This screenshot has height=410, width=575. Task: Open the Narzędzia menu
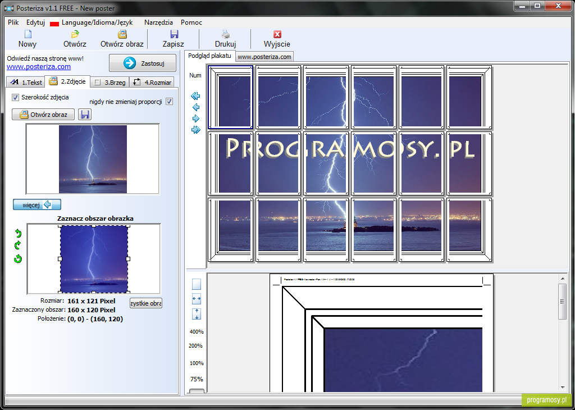point(158,22)
